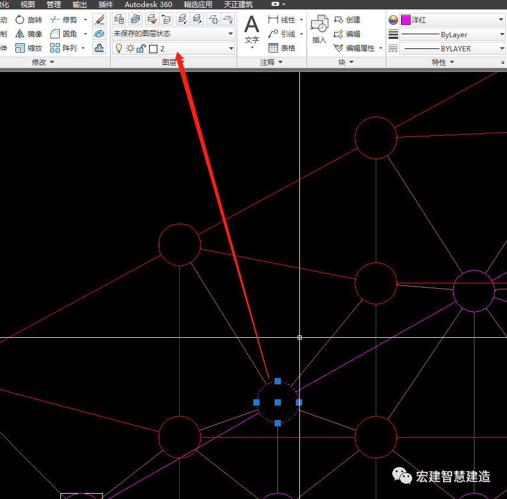Expand the Fillet (圆角) dropdown arrow
Image resolution: width=507 pixels, height=499 pixels.
(x=85, y=34)
